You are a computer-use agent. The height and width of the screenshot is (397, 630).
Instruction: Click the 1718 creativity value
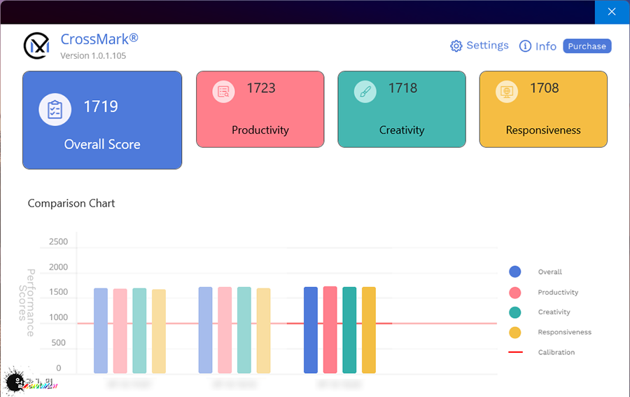pos(402,88)
